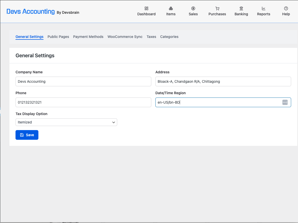Switch to the Public Pages tab

coord(58,37)
